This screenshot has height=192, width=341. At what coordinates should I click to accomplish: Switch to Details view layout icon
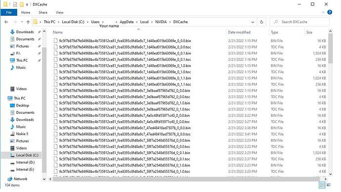322,185
